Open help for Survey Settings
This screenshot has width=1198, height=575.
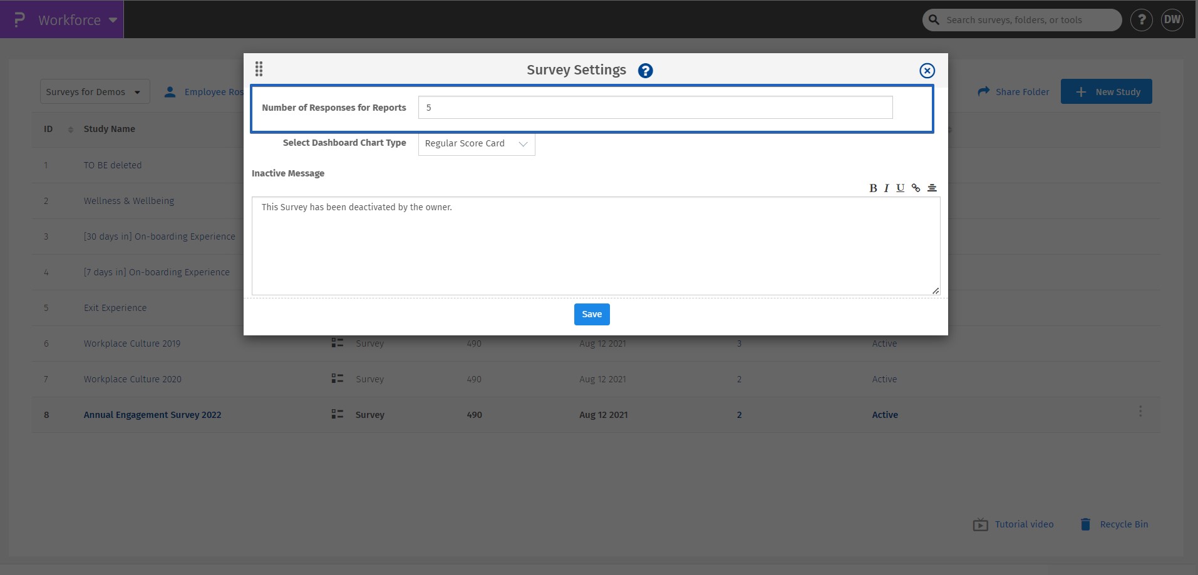click(644, 70)
